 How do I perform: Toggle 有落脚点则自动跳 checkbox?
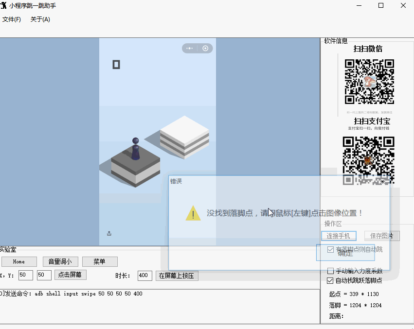coord(330,249)
